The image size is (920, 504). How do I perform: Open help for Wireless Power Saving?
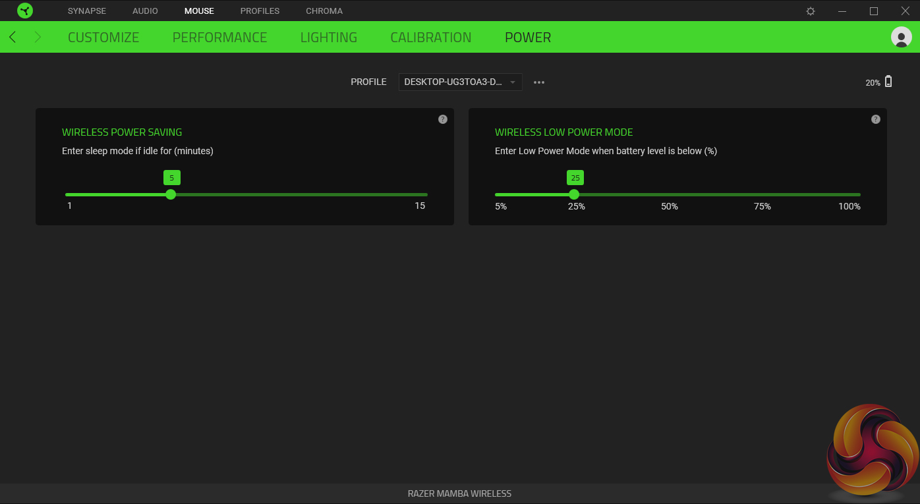(443, 119)
